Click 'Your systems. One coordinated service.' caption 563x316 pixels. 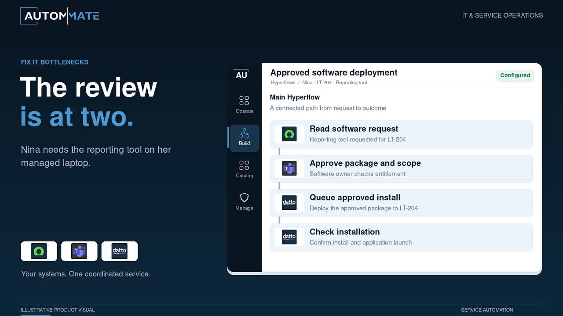(86, 274)
